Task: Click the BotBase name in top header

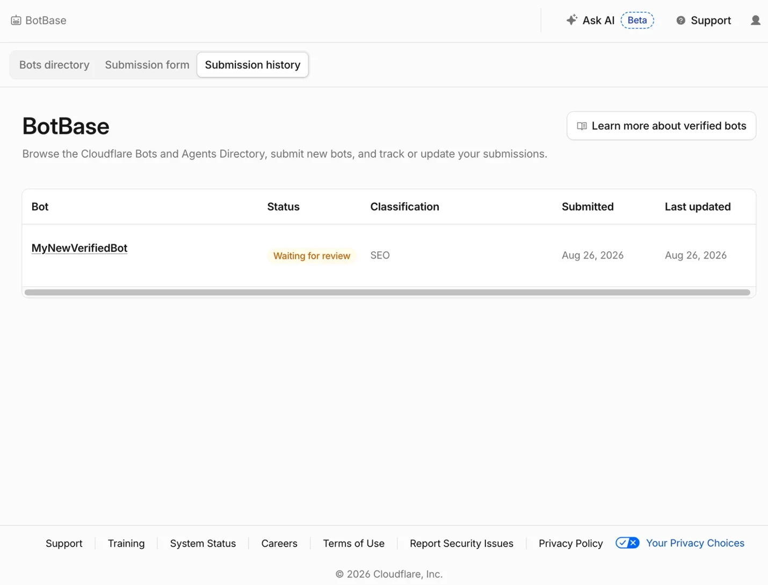Action: 46,20
